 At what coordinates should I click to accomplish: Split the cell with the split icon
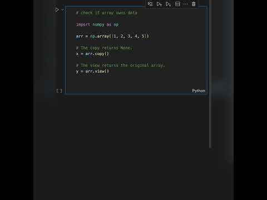click(177, 4)
